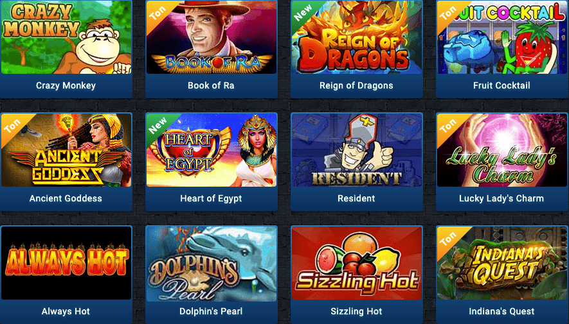Select the Fruit Cocktail game image
The width and height of the screenshot is (569, 324).
point(502,37)
